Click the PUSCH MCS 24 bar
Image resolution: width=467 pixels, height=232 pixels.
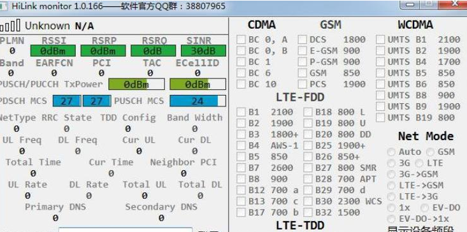point(198,101)
